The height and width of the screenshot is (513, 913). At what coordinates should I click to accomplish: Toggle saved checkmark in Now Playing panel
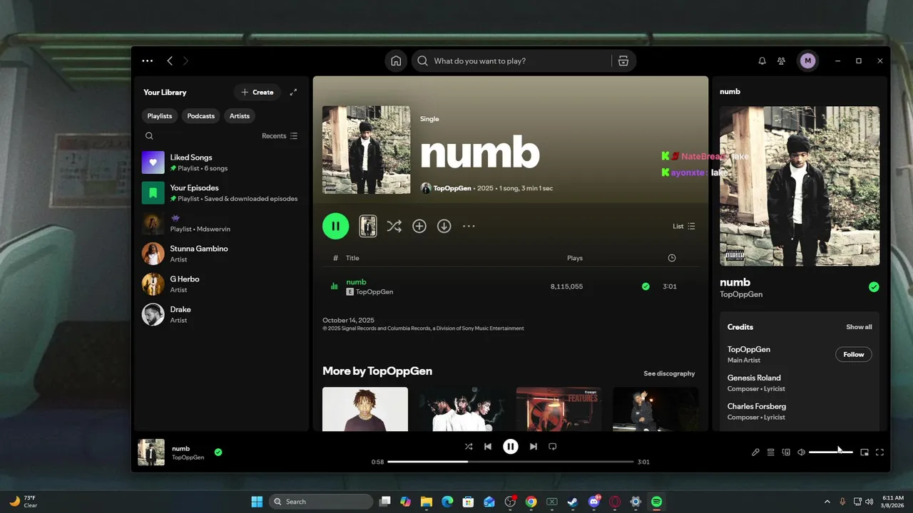[874, 287]
